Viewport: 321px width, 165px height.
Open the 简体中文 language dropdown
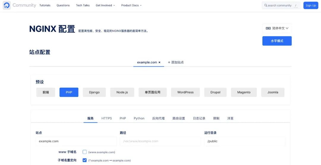pyautogui.click(x=277, y=28)
